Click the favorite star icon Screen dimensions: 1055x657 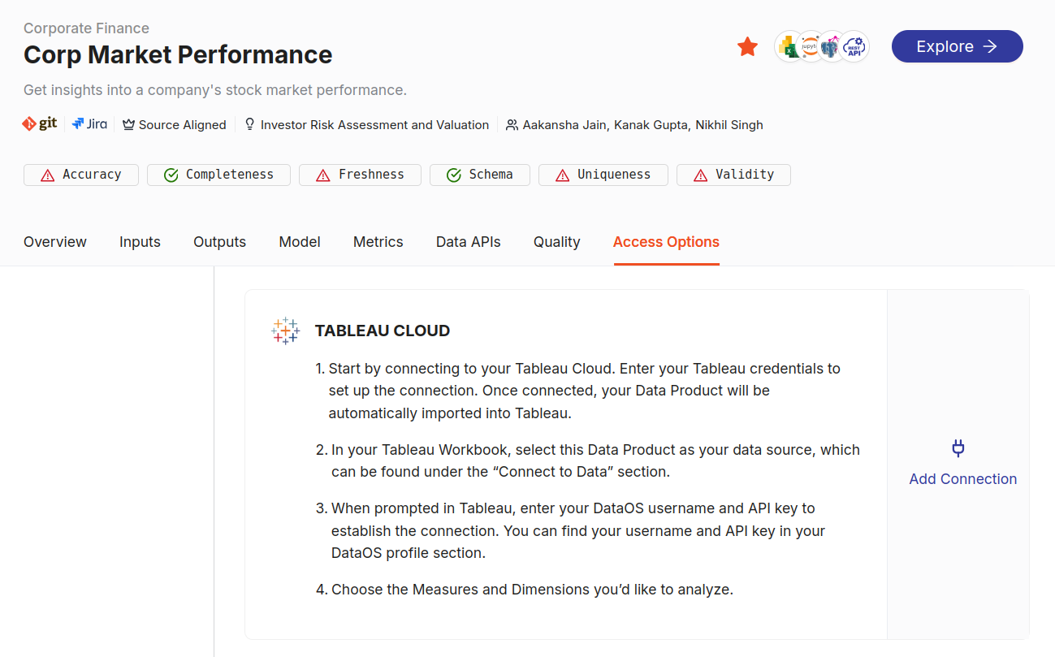[x=746, y=46]
